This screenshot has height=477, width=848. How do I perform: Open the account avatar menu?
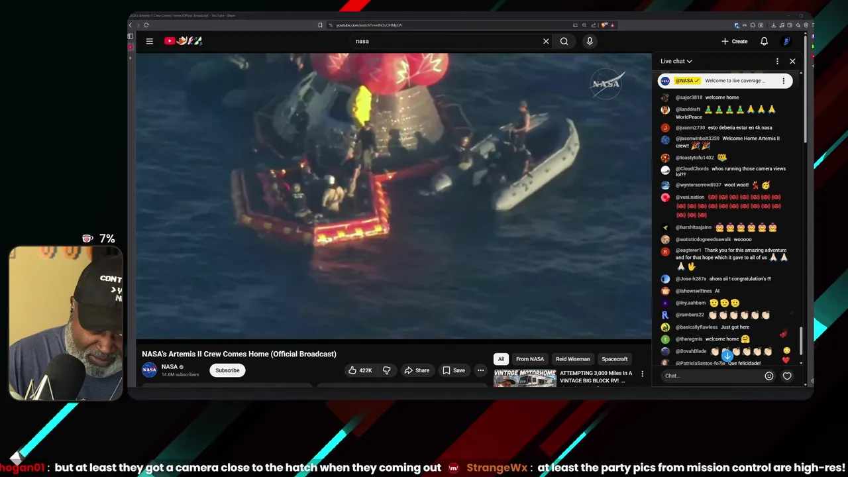pyautogui.click(x=786, y=41)
